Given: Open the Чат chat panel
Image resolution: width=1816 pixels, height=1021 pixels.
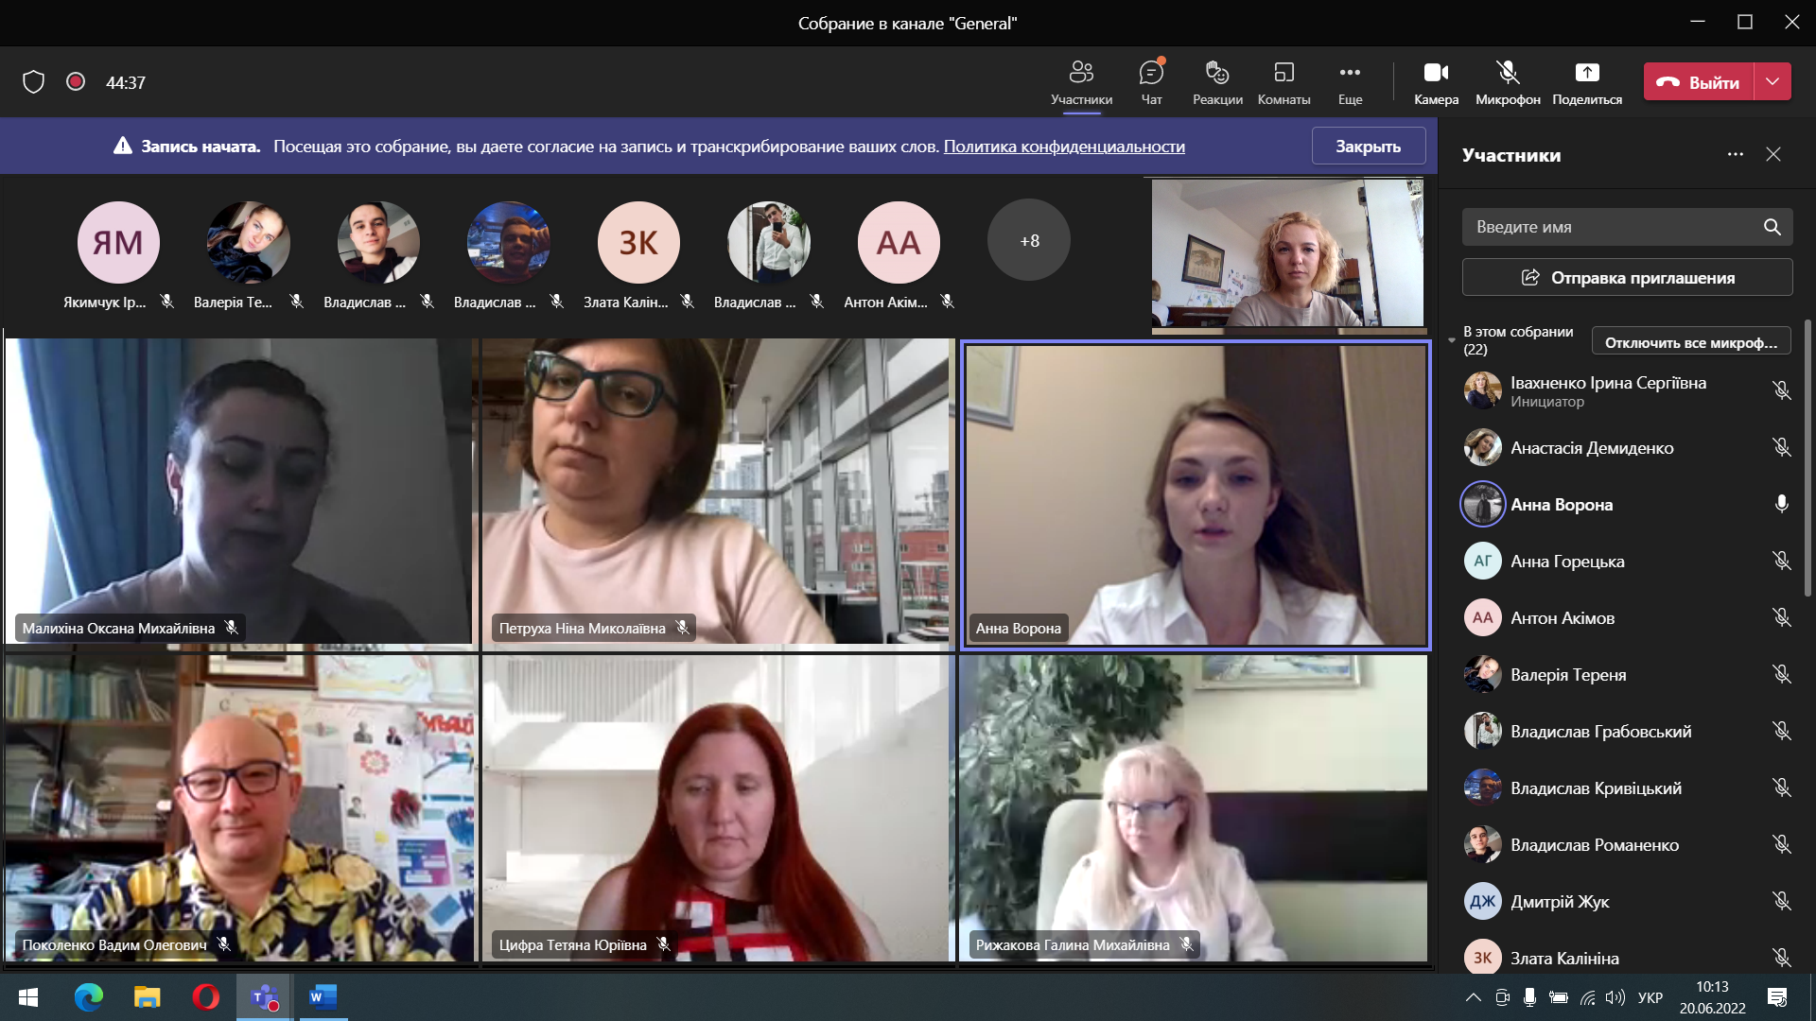Looking at the screenshot, I should coord(1151,82).
